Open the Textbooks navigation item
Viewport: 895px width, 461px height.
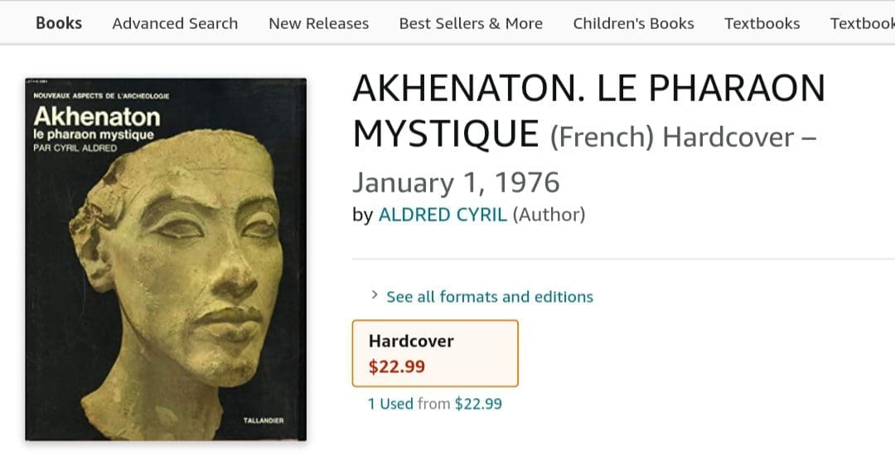(x=762, y=23)
